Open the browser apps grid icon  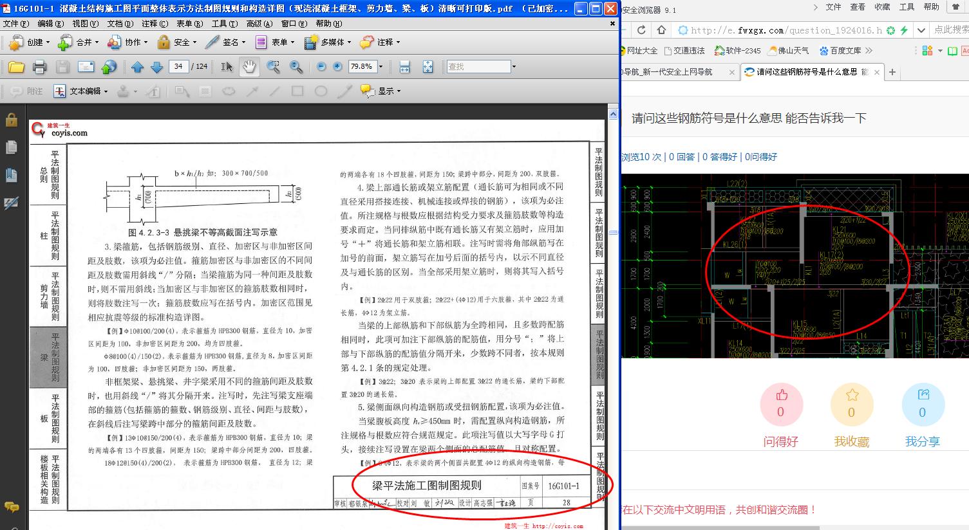[928, 50]
